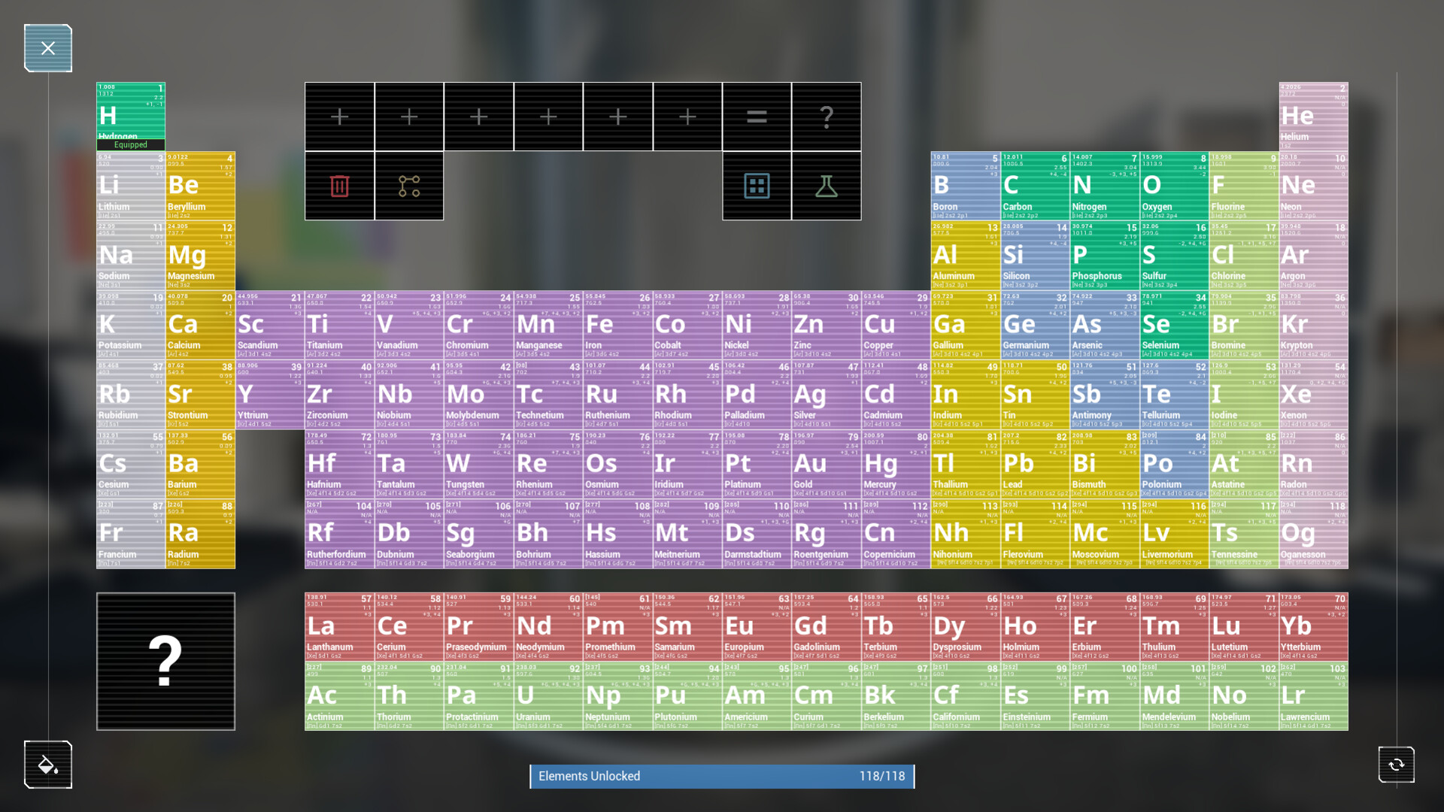1444x812 pixels.
Task: Select the Oxygen element tile
Action: pyautogui.click(x=1174, y=186)
